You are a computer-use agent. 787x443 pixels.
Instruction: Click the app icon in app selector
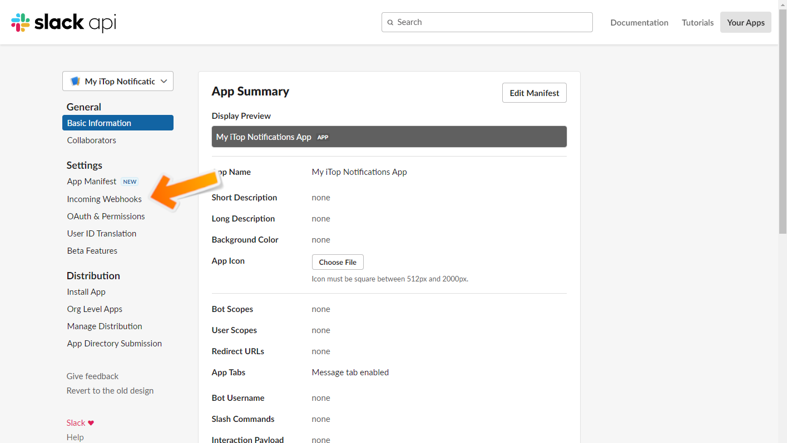click(x=75, y=81)
